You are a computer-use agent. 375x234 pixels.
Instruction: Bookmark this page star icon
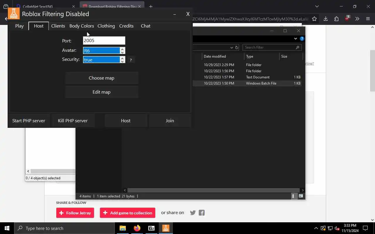(x=314, y=19)
